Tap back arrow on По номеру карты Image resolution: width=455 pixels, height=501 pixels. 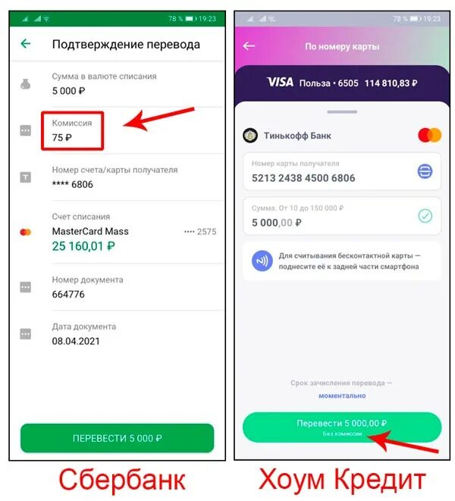[x=249, y=46]
